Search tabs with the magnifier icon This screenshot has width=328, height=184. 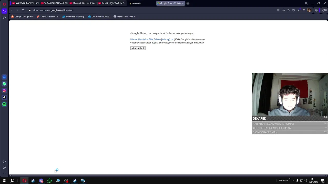coord(306,3)
